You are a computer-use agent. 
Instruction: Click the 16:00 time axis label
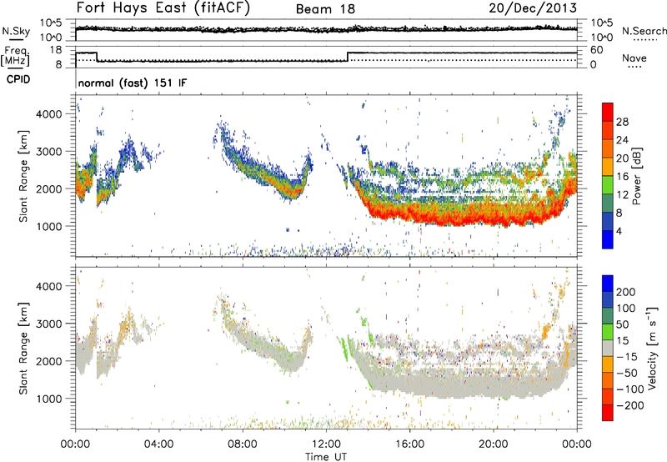(409, 444)
